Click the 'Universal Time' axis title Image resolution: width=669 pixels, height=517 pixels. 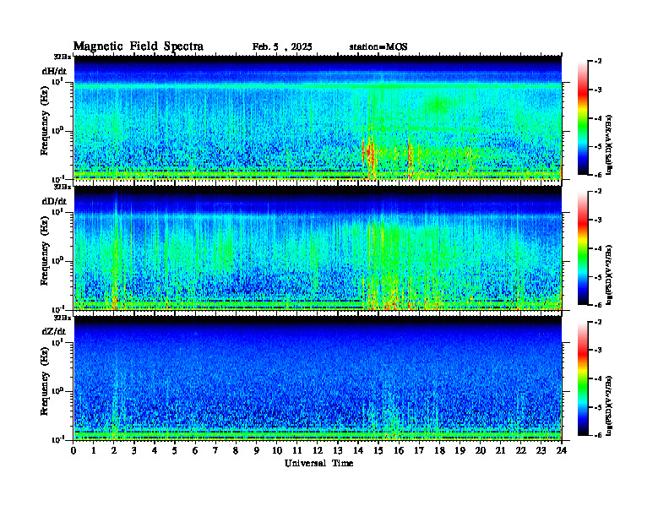pos(318,463)
